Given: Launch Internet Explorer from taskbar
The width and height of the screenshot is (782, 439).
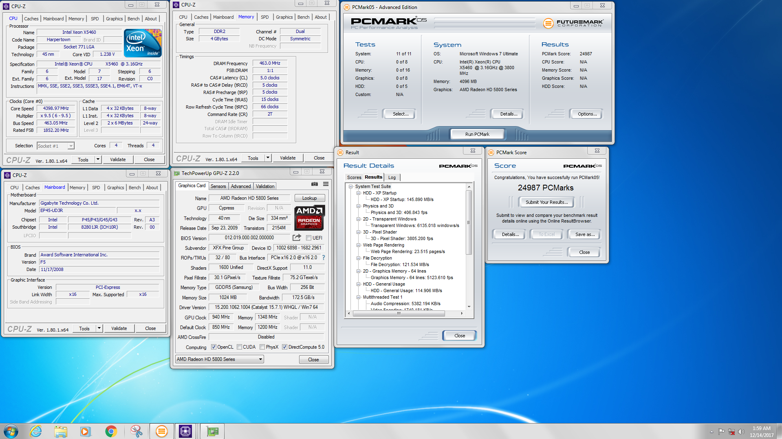Looking at the screenshot, I should pos(36,431).
